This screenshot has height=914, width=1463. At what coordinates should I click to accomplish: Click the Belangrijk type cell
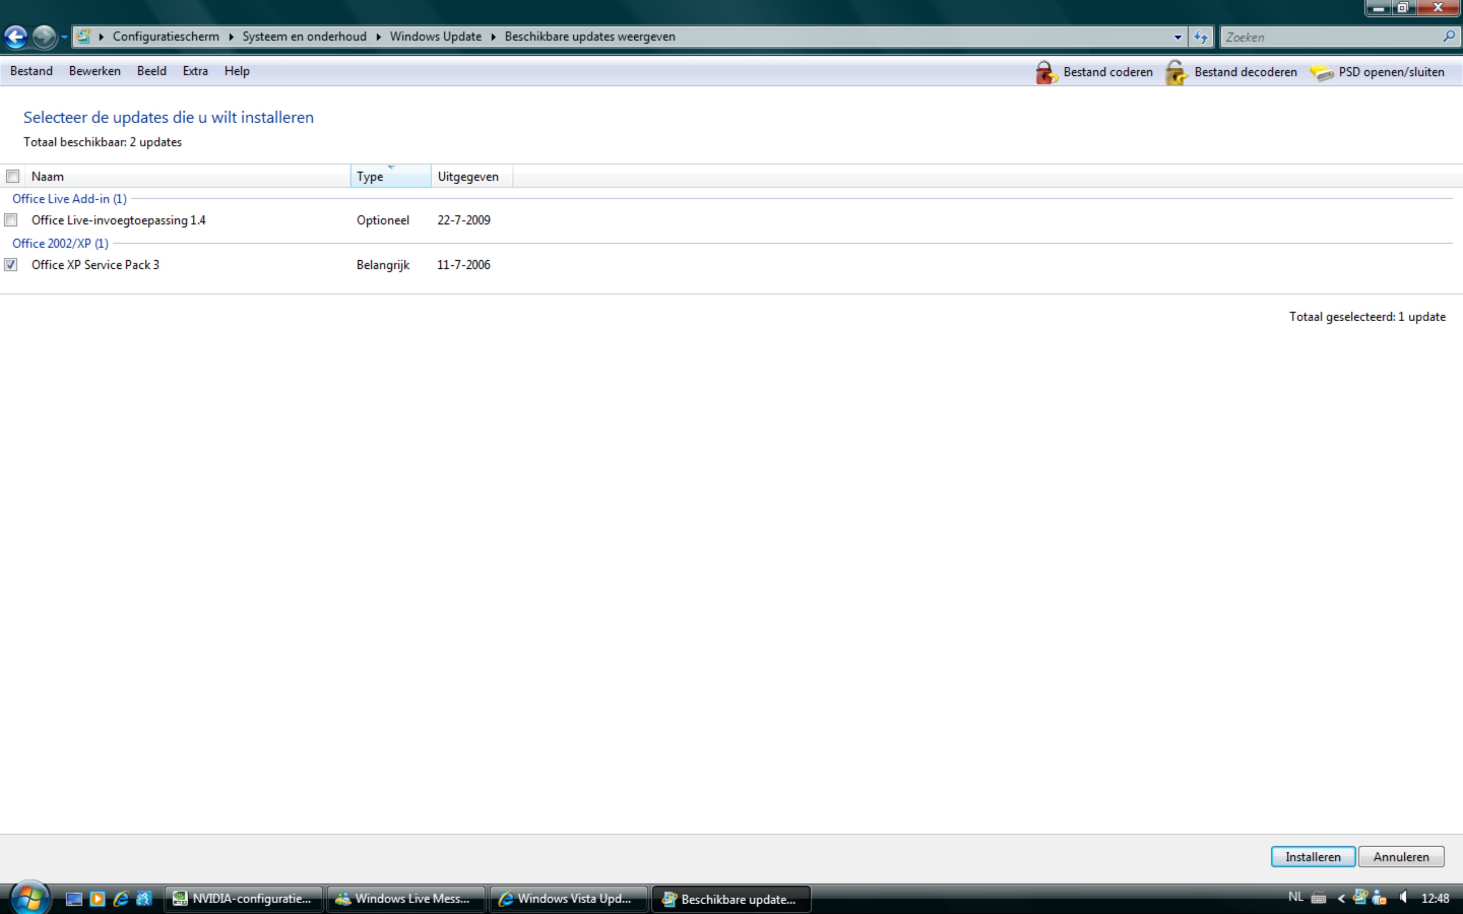point(383,265)
